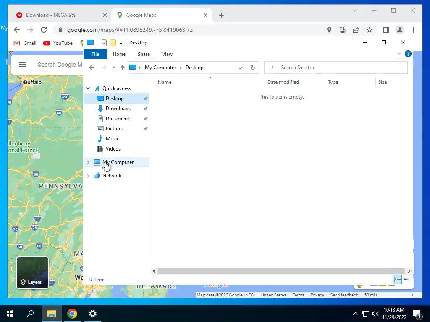Go up one folder level
The height and width of the screenshot is (322, 430).
coord(122,68)
